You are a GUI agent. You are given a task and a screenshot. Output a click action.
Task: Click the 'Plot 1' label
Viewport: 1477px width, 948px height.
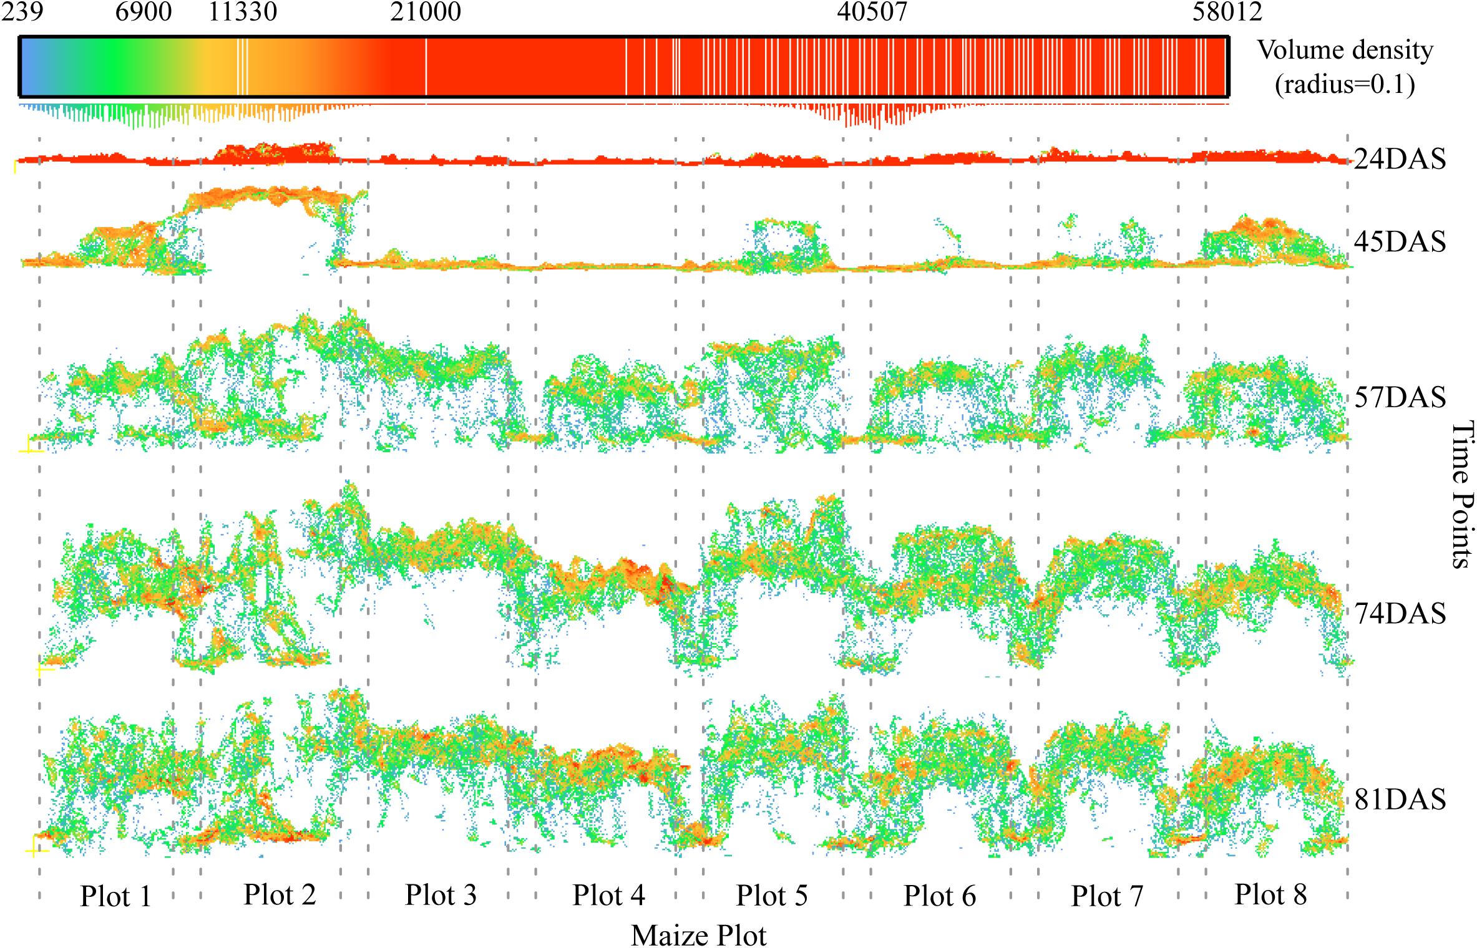[116, 897]
